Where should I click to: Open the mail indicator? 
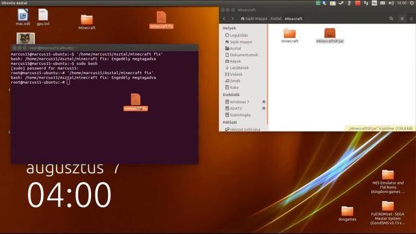383,3
